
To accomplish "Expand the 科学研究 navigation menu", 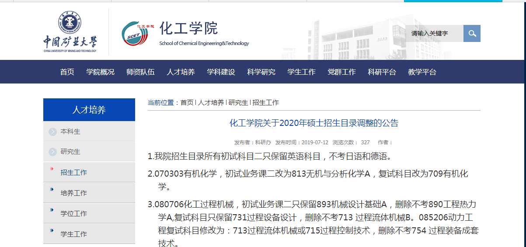I will (261, 72).
